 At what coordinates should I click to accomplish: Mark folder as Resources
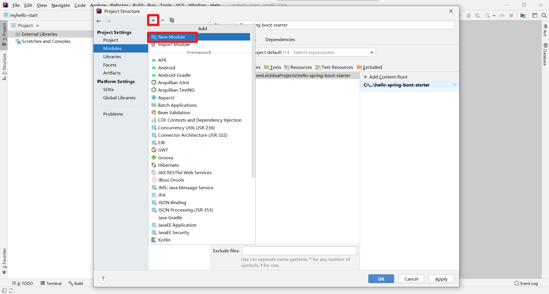coord(298,67)
